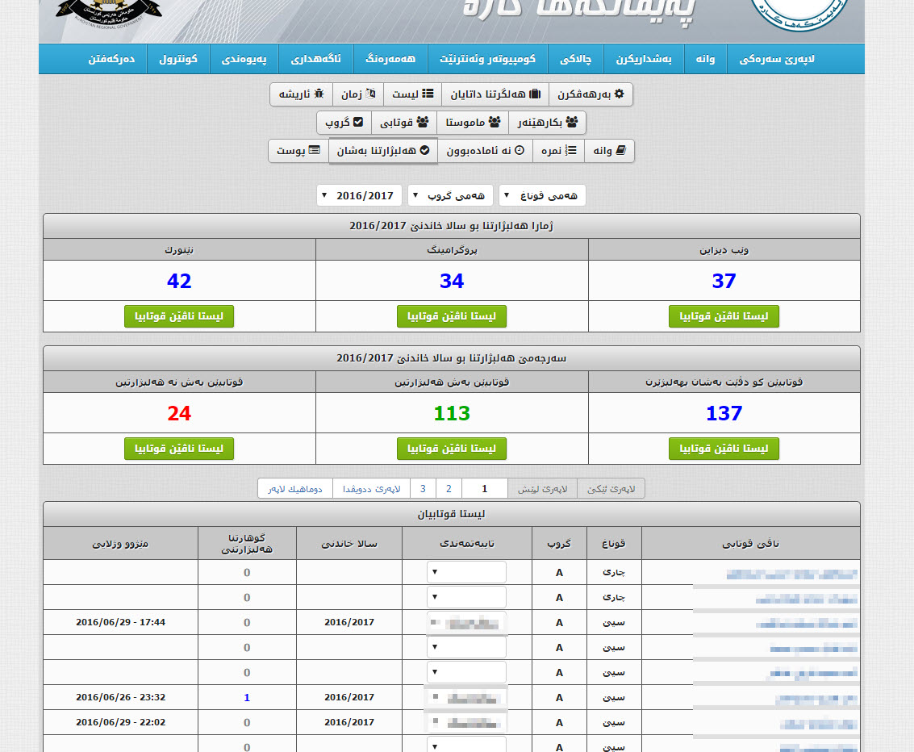Expand the 2016/2017 year dropdown

[x=359, y=195]
